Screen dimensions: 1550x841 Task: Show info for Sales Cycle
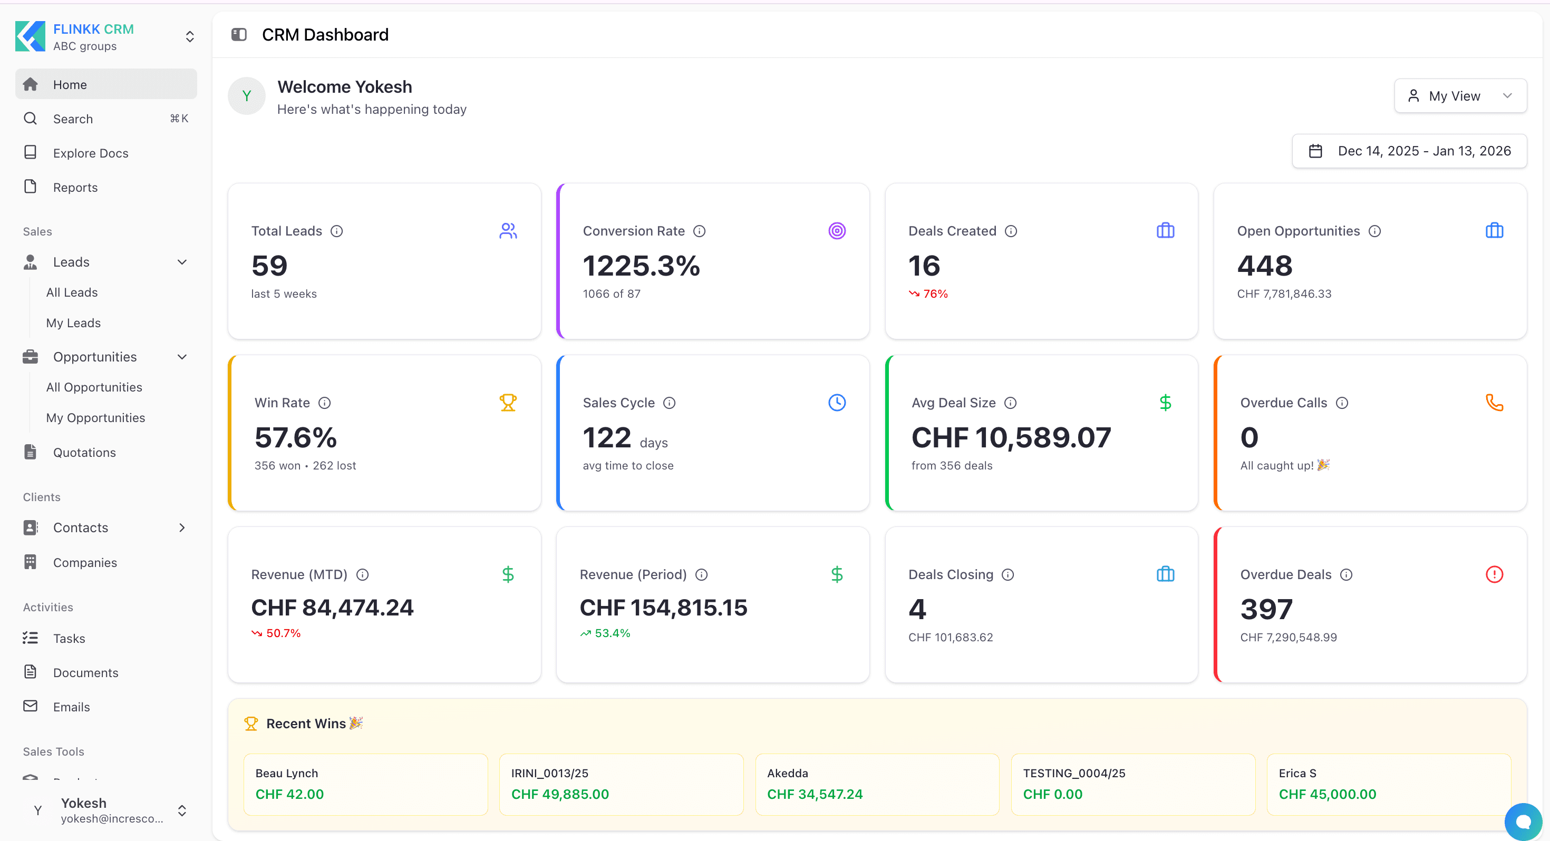tap(669, 403)
